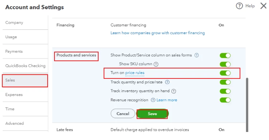Save the Products and services settings
The image size is (269, 140).
pyautogui.click(x=152, y=114)
